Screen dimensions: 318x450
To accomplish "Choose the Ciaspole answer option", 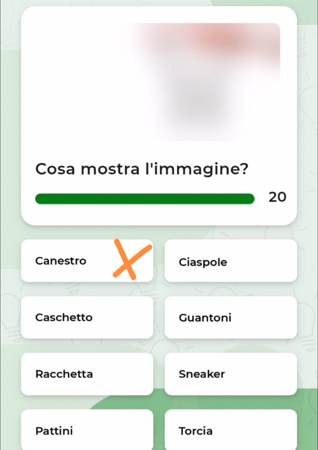I will pos(231,261).
